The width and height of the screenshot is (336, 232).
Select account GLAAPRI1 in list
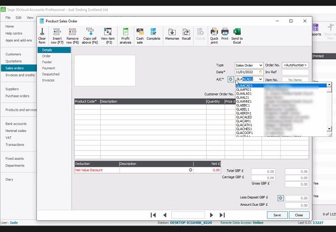[281, 89]
